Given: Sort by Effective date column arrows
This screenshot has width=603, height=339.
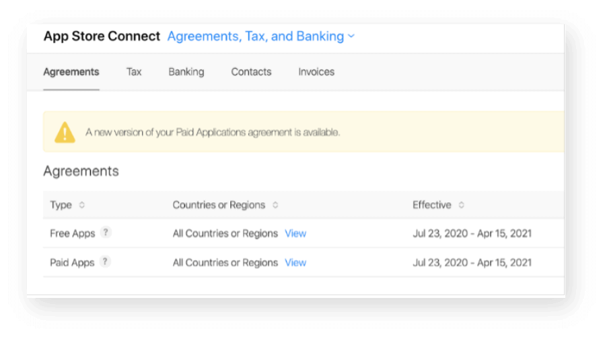Looking at the screenshot, I should pos(461,205).
